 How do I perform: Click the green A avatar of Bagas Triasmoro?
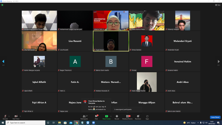(75, 61)
